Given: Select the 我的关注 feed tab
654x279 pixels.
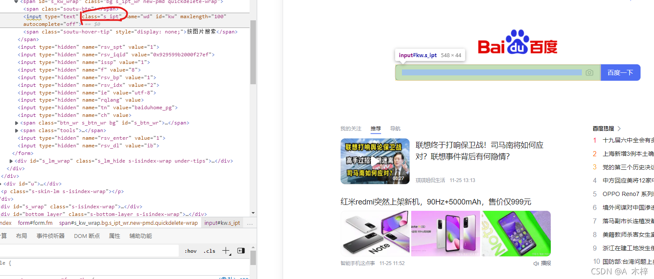Looking at the screenshot, I should 351,128.
